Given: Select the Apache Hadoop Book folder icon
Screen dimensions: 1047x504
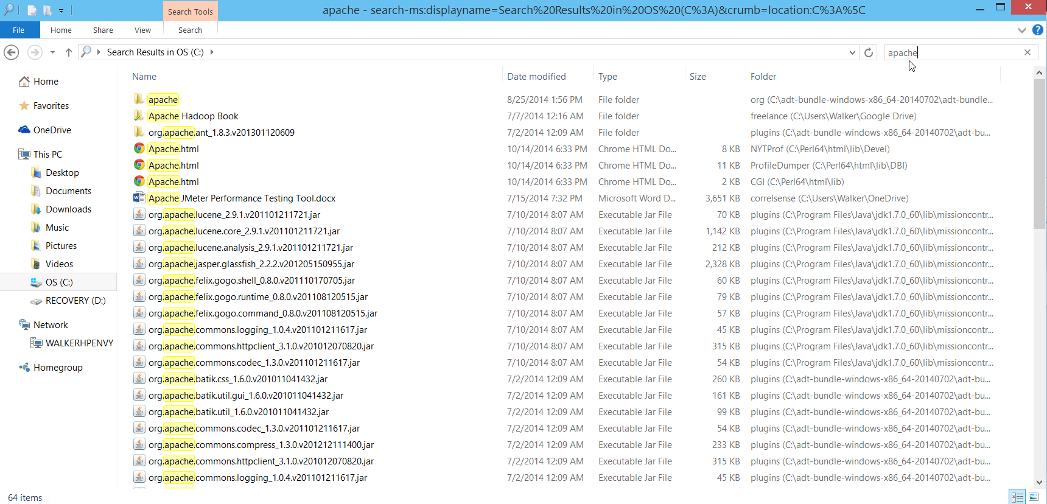Looking at the screenshot, I should [139, 116].
